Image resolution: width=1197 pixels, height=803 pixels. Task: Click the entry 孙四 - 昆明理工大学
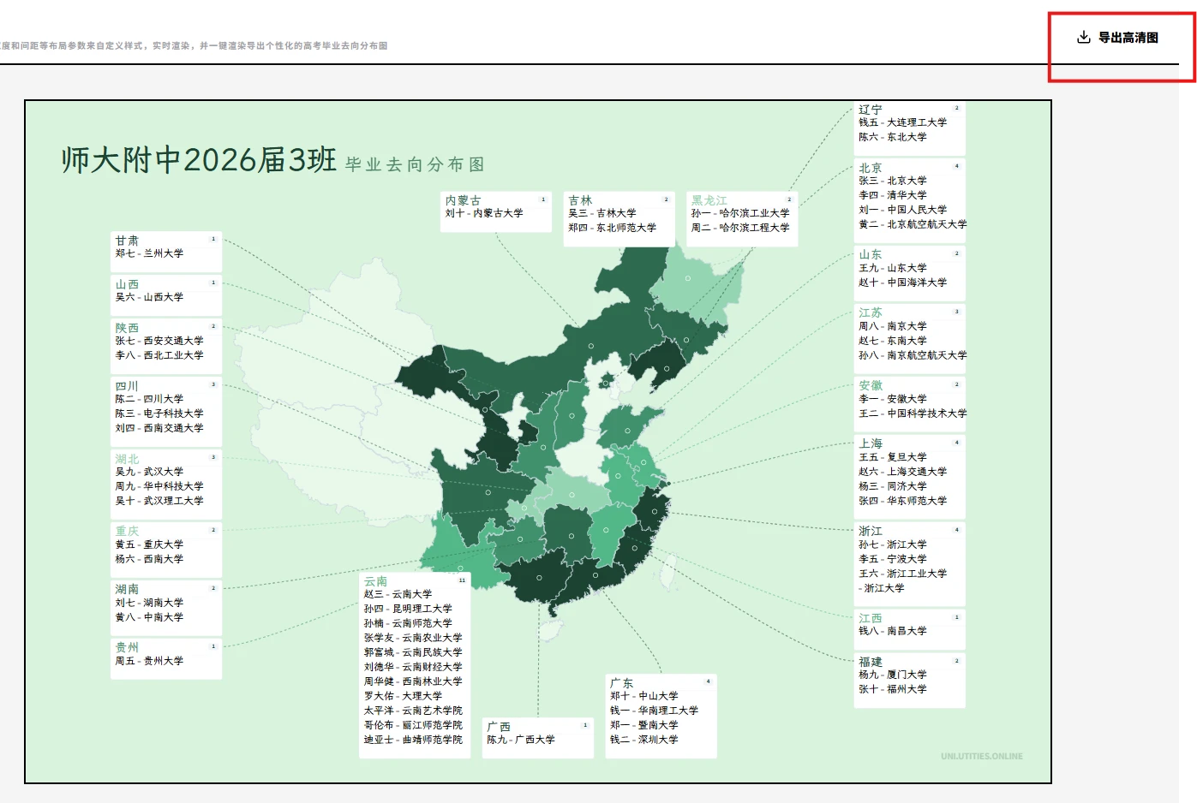point(408,609)
